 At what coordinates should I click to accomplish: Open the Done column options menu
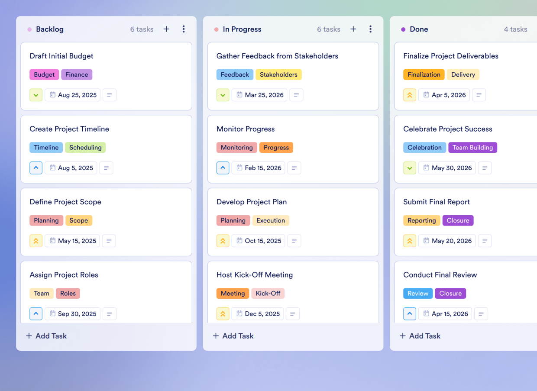click(x=535, y=29)
